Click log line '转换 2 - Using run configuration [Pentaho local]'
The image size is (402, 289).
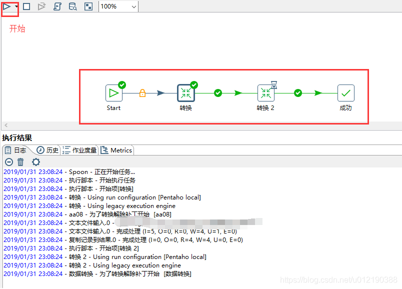(x=105, y=256)
